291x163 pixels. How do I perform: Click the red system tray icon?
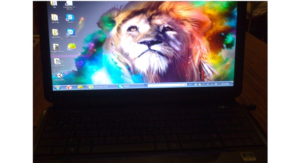click(x=203, y=84)
